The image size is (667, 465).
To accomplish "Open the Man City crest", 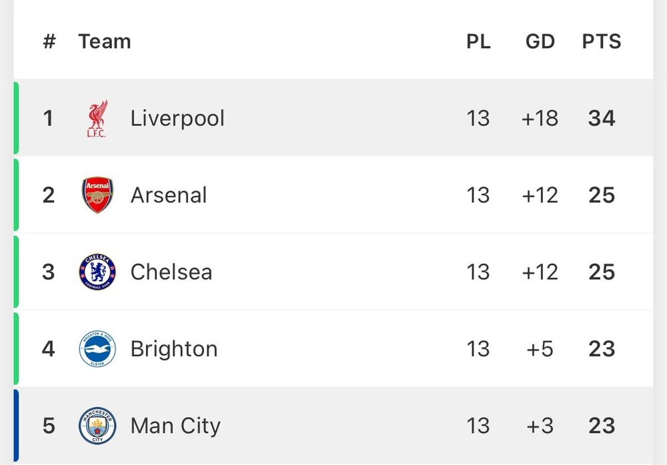I will (97, 426).
